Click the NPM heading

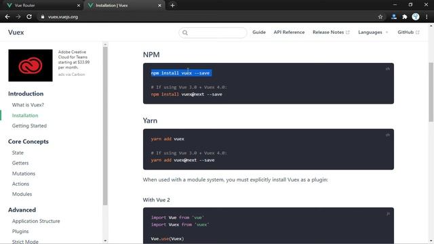click(x=151, y=54)
